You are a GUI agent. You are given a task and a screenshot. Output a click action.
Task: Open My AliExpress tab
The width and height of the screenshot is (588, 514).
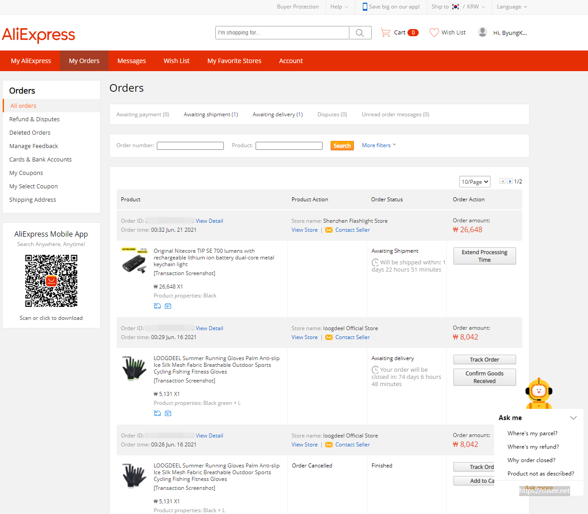click(31, 61)
